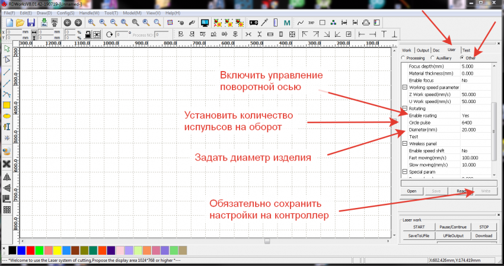The image size is (504, 266).
Task: Switch to the Output tab
Action: [x=423, y=50]
